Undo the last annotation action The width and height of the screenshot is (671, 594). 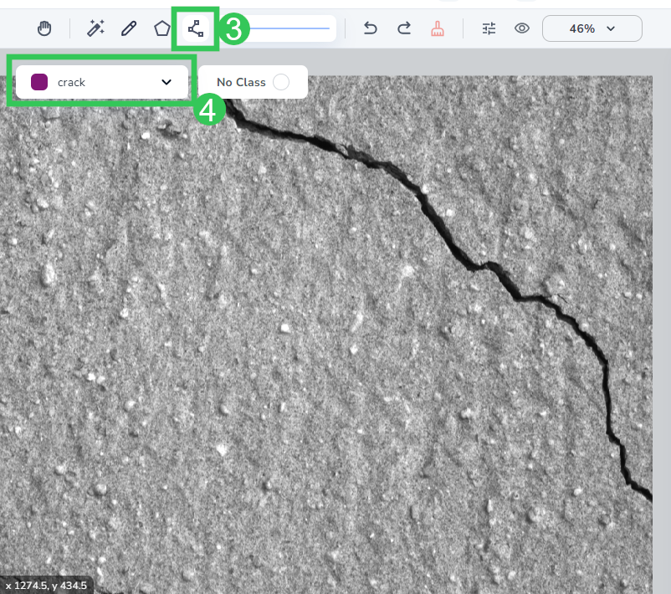coord(369,28)
